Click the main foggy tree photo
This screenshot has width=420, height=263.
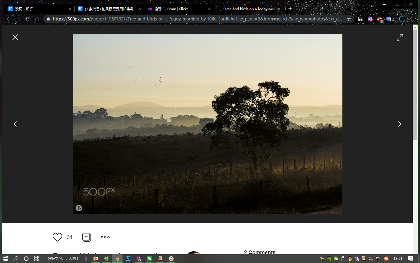click(x=208, y=124)
